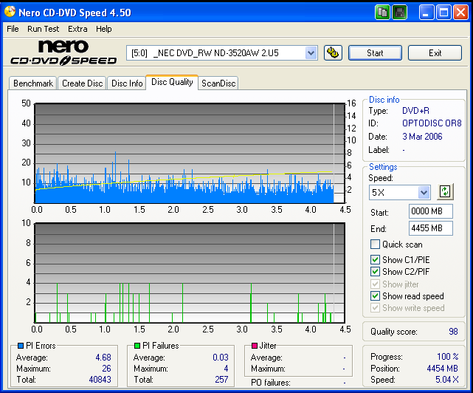This screenshot has height=393, width=473.
Task: Click Speed value 5.04 X
Action: 446,380
